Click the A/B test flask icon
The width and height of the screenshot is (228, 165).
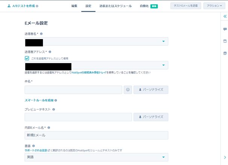tap(9, 6)
